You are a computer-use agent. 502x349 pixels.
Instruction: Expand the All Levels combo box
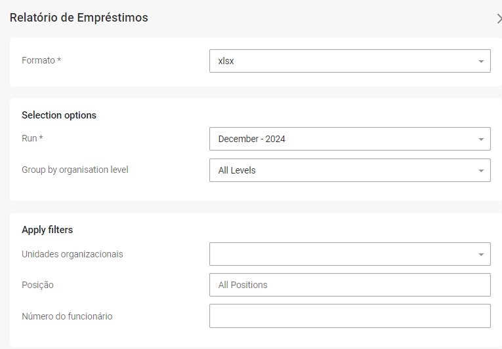pos(341,170)
